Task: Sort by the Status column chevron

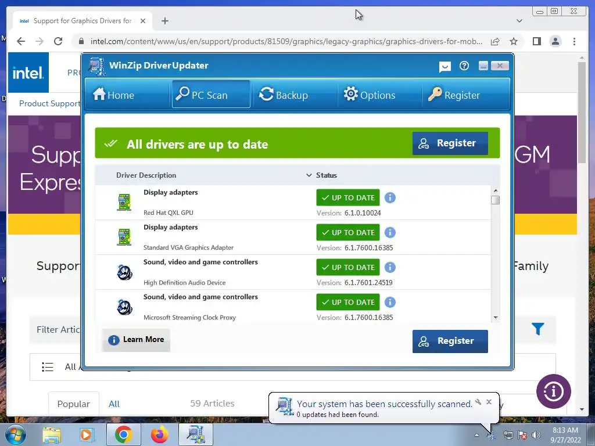Action: [309, 175]
